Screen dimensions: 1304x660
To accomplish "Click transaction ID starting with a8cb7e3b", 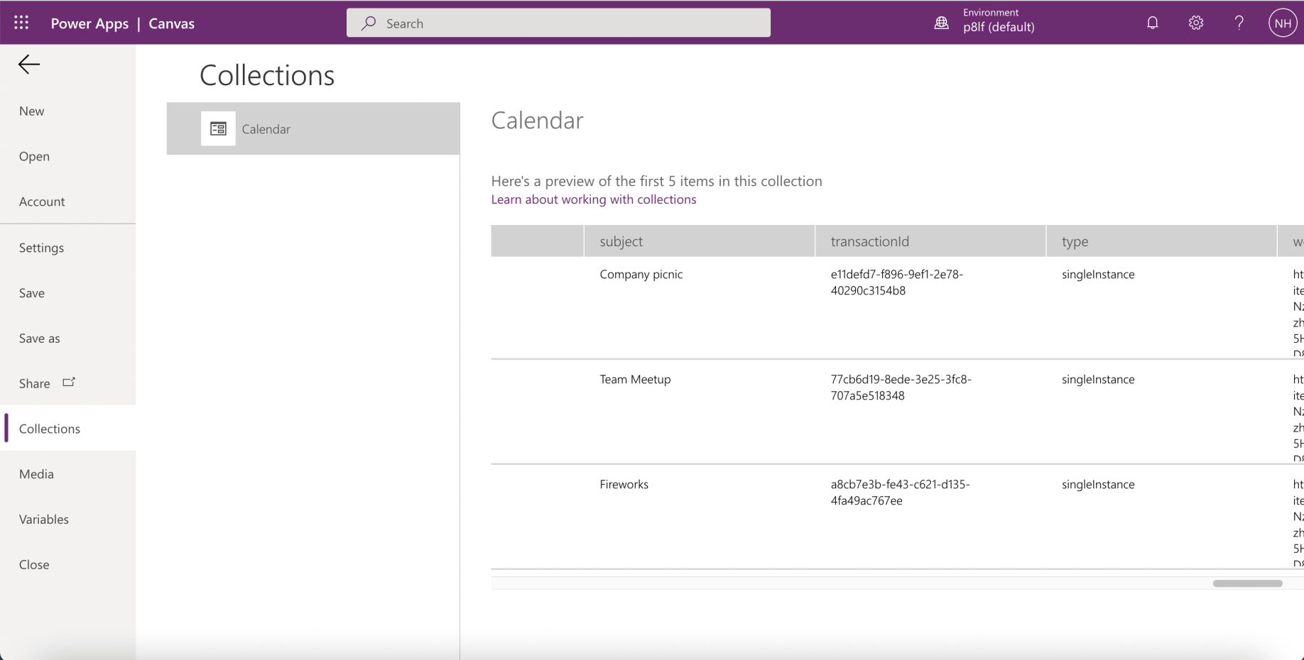I will [901, 493].
